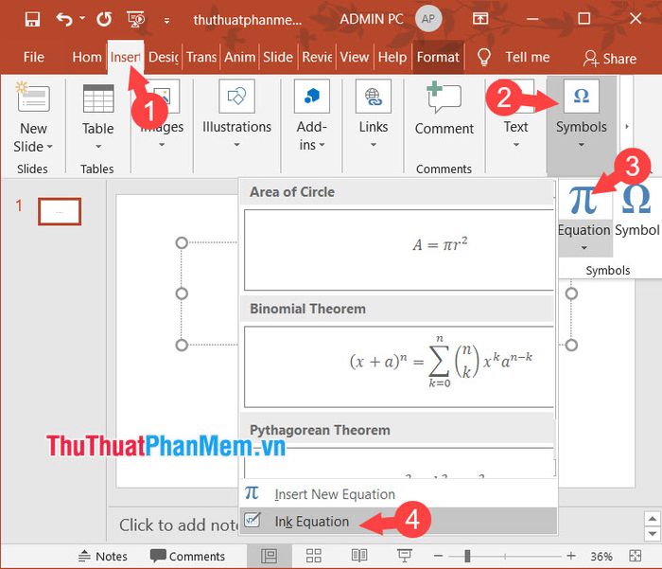Choose Ink Equation menu item
Screen dimensions: 662x569
tap(398, 522)
